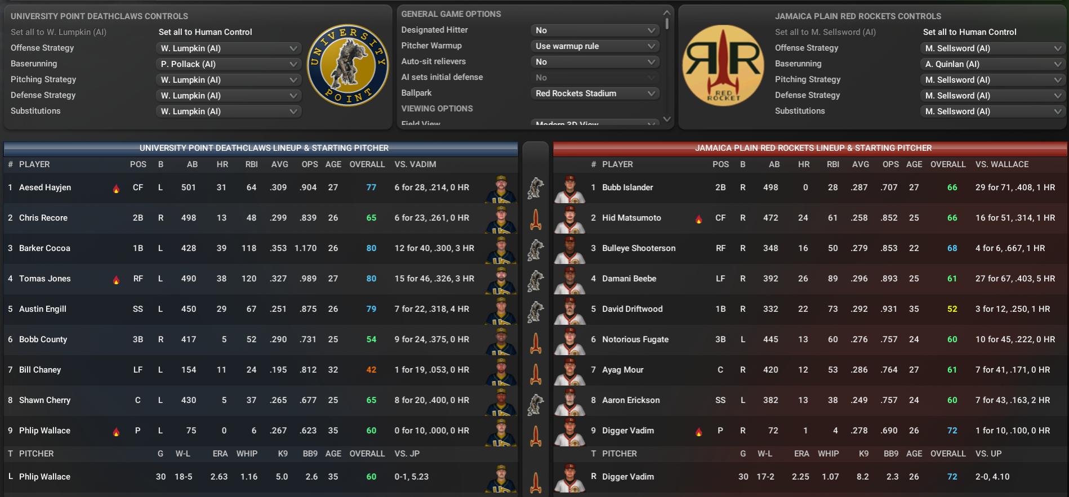The image size is (1069, 497).
Task: Click the General Game Options scrollbar down arrow
Action: click(x=667, y=119)
